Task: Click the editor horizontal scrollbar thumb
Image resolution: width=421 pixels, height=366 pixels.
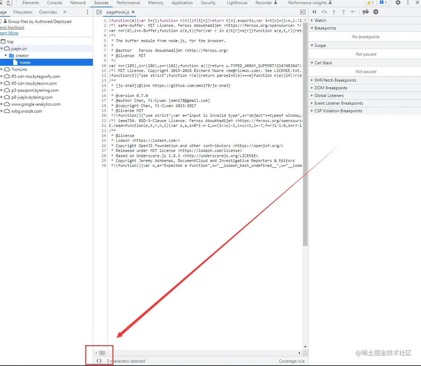Action: pyautogui.click(x=102, y=353)
